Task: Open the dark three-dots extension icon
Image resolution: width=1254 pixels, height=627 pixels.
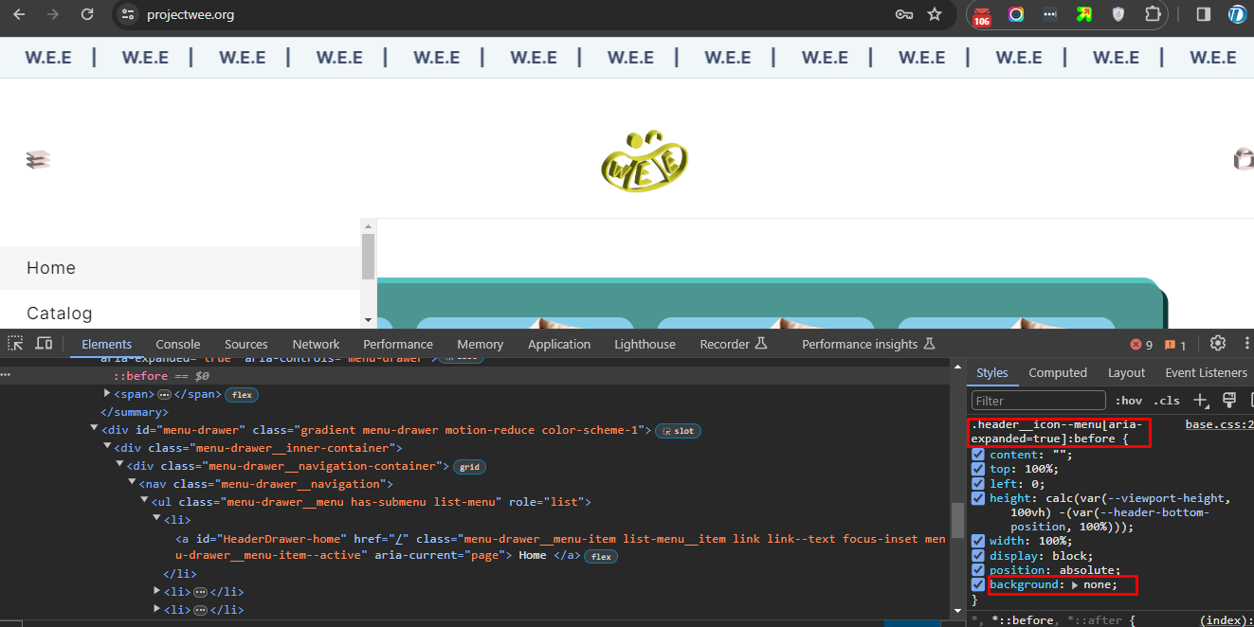Action: (x=1049, y=14)
